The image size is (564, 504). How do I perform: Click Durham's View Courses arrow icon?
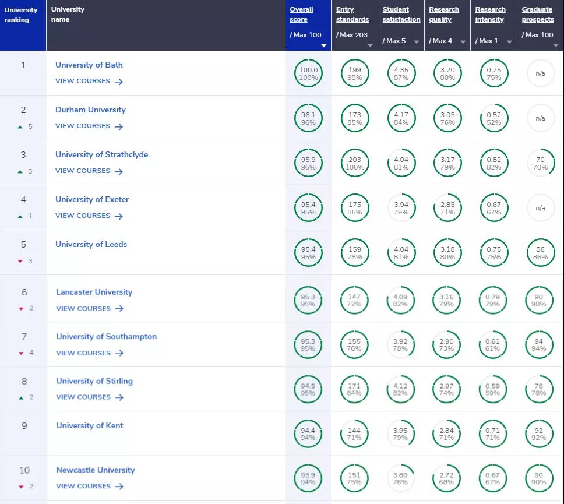coord(119,126)
